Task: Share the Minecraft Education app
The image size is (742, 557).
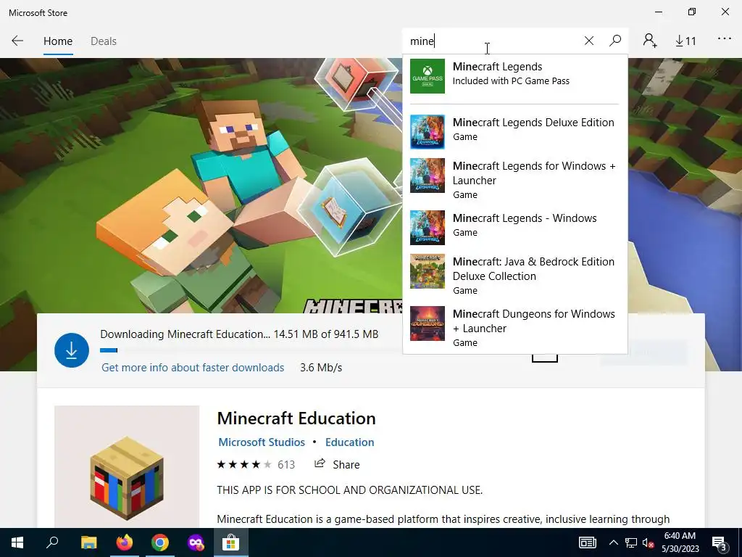Action: [337, 464]
